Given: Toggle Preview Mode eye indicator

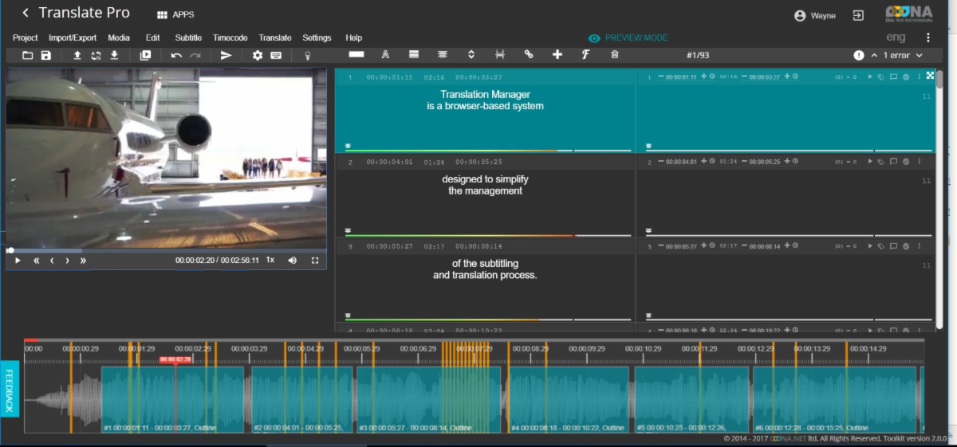Looking at the screenshot, I should pyautogui.click(x=594, y=38).
